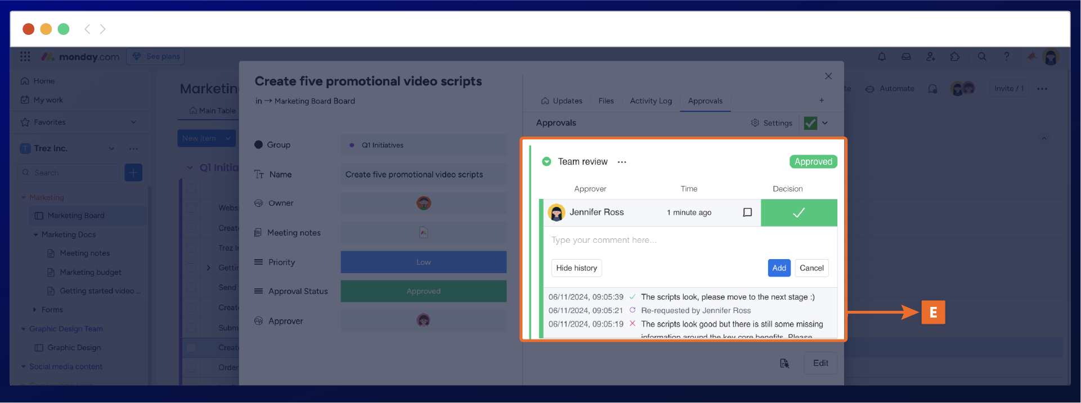1081x403 pixels.
Task: Expand the Favorites section chevron
Action: 133,123
